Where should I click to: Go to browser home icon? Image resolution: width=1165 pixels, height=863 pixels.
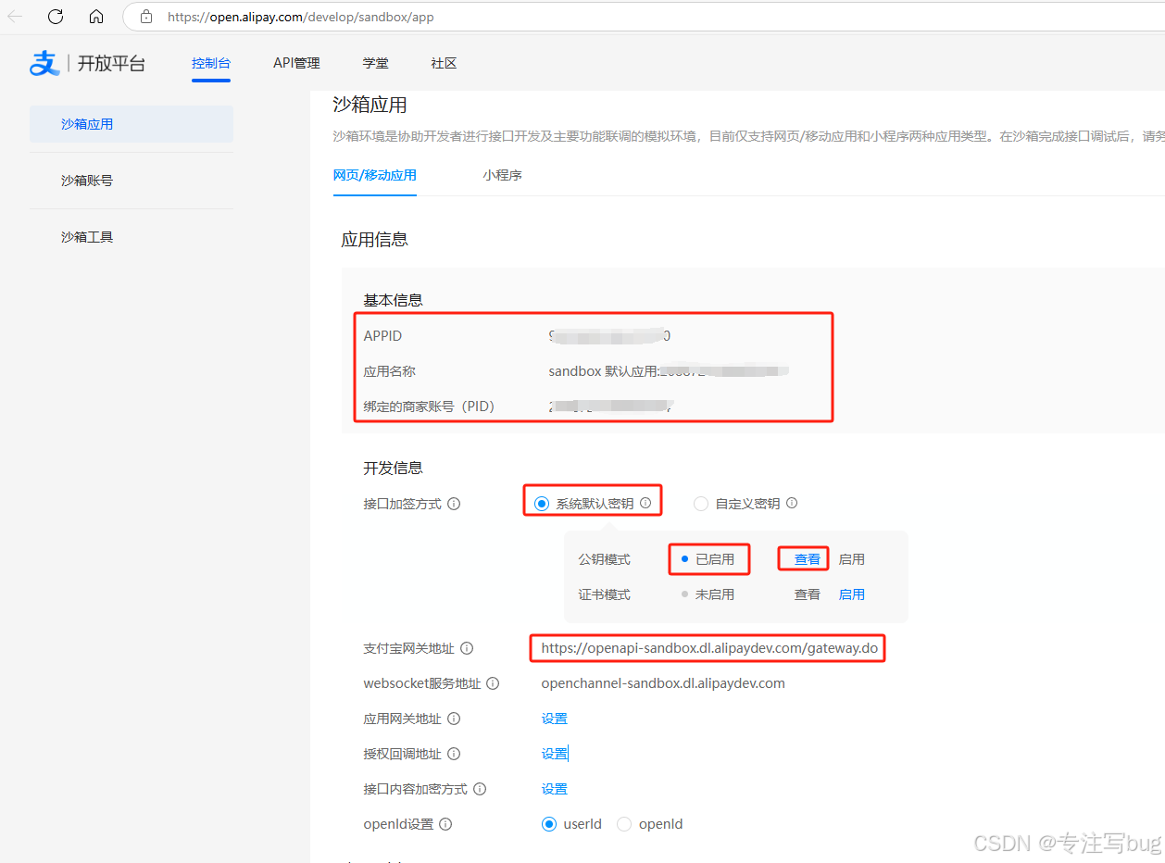tap(96, 17)
